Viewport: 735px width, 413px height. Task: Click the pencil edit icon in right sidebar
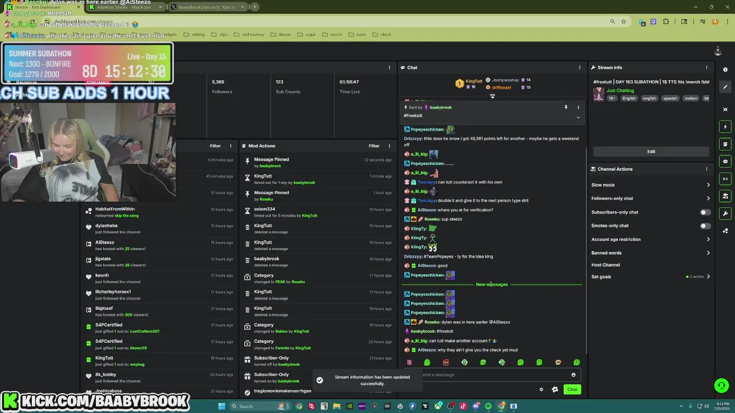pos(725,87)
